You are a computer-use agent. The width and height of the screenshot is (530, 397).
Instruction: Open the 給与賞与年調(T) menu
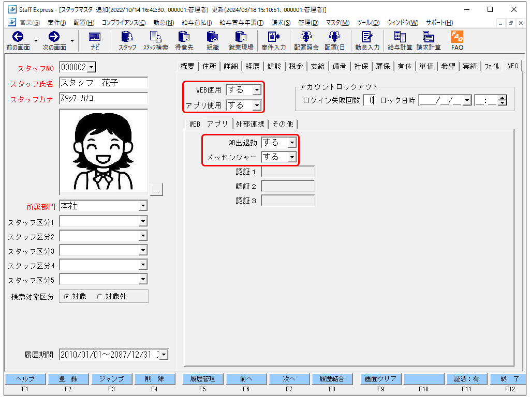[x=241, y=23]
